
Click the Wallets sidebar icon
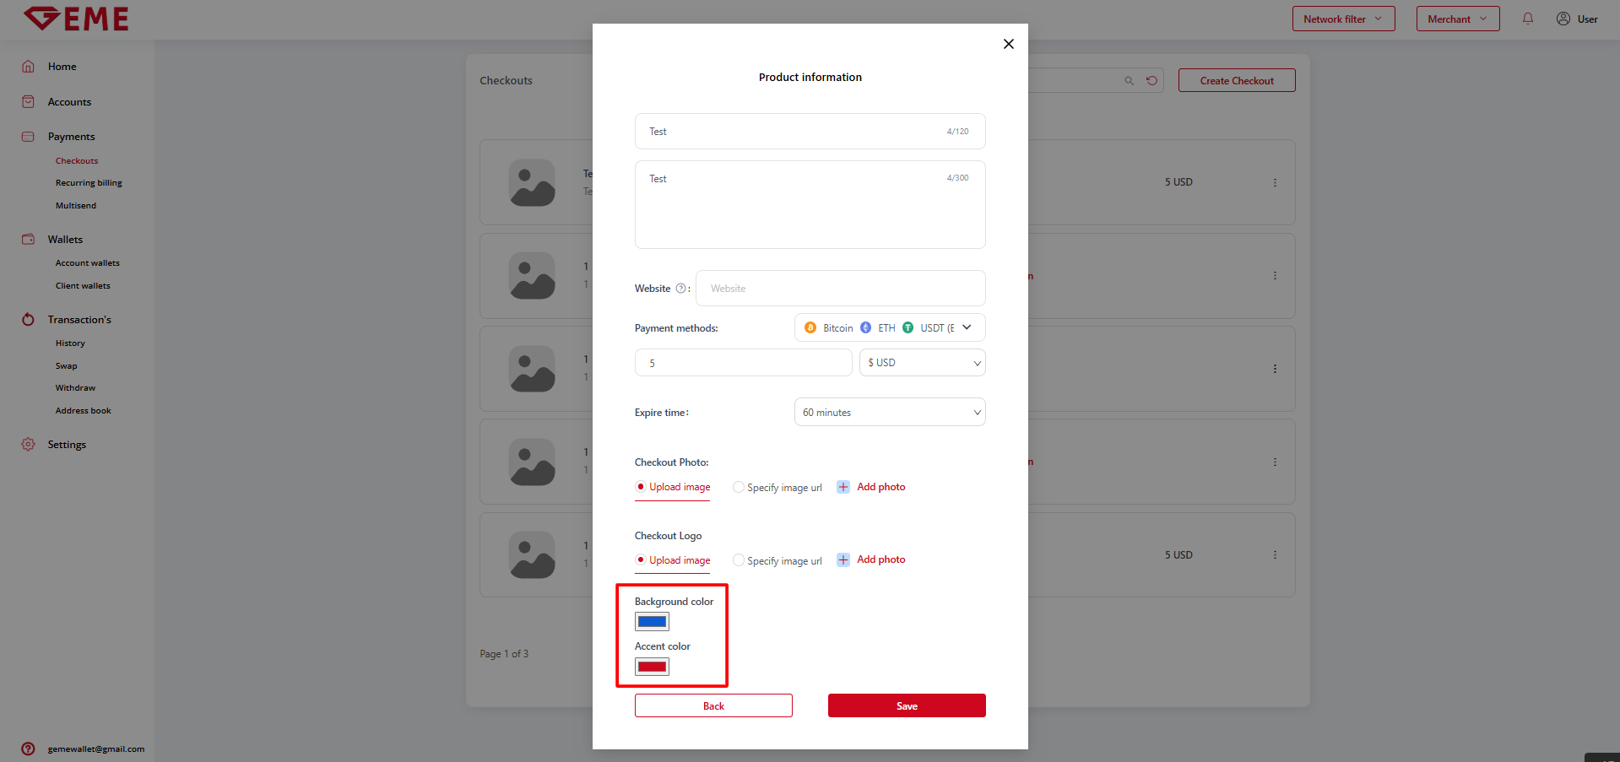(28, 240)
